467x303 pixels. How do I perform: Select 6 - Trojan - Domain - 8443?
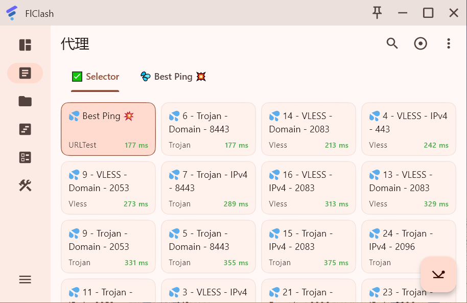pos(208,129)
